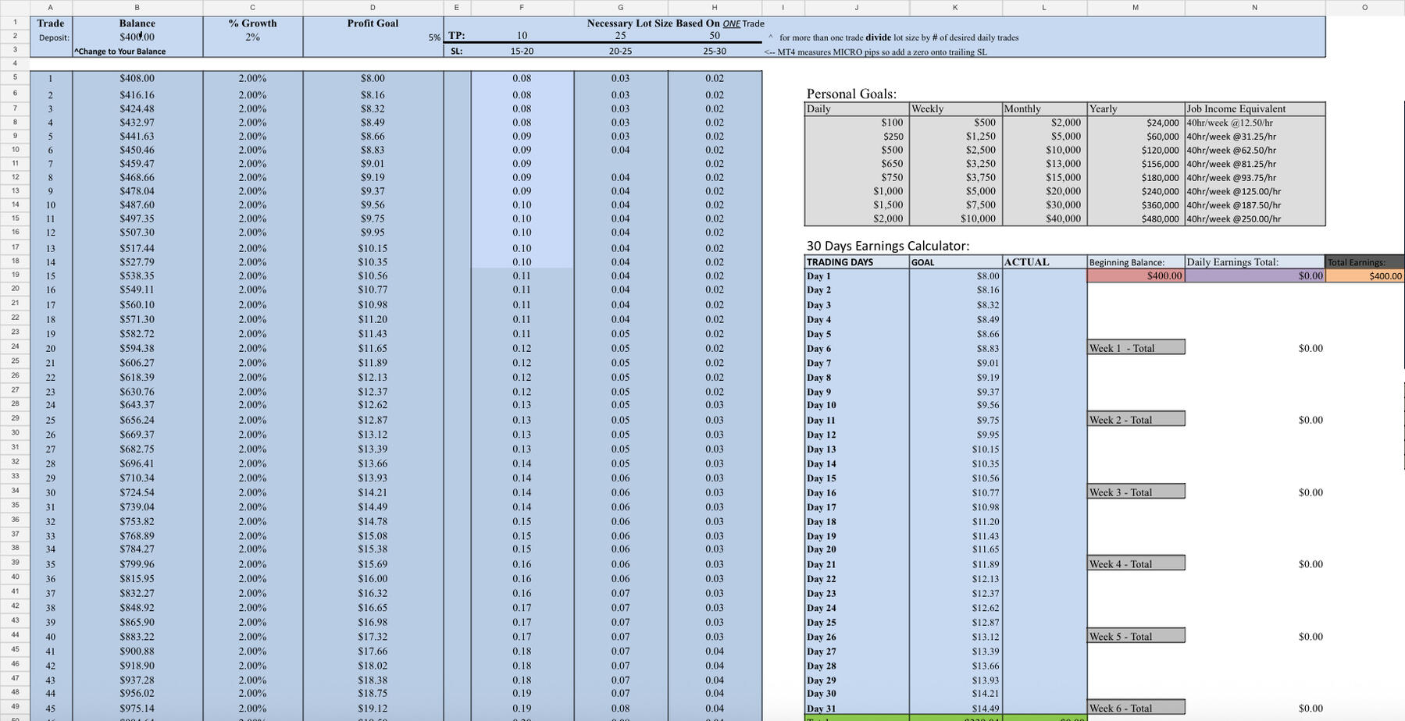1405x721 pixels.
Task: Select the SL range 20-25
Action: [x=620, y=51]
